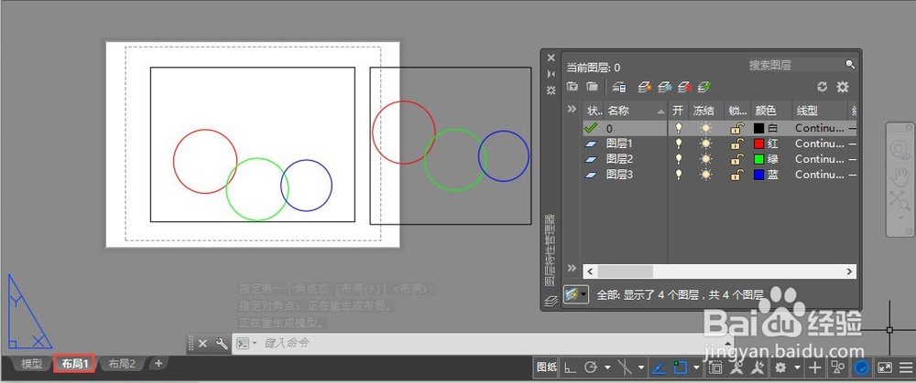Create a new layer with New Layer icon
Screen dimensions: 916x383
(644, 87)
